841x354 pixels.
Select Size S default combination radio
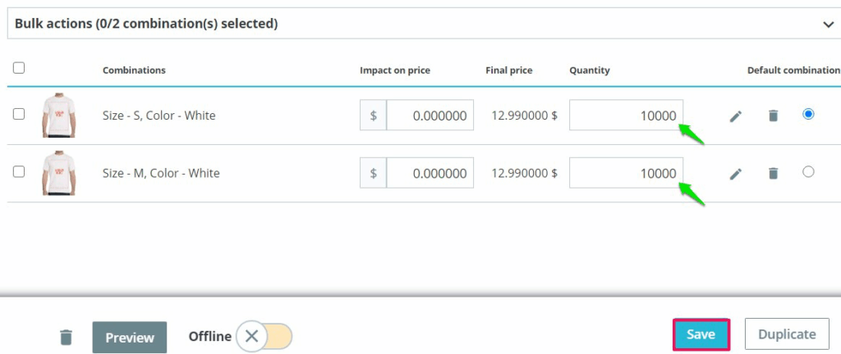808,115
